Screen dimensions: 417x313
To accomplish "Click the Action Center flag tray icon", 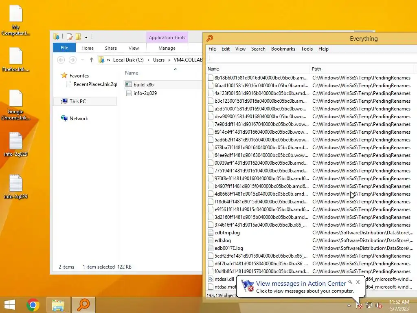I will (x=359, y=305).
